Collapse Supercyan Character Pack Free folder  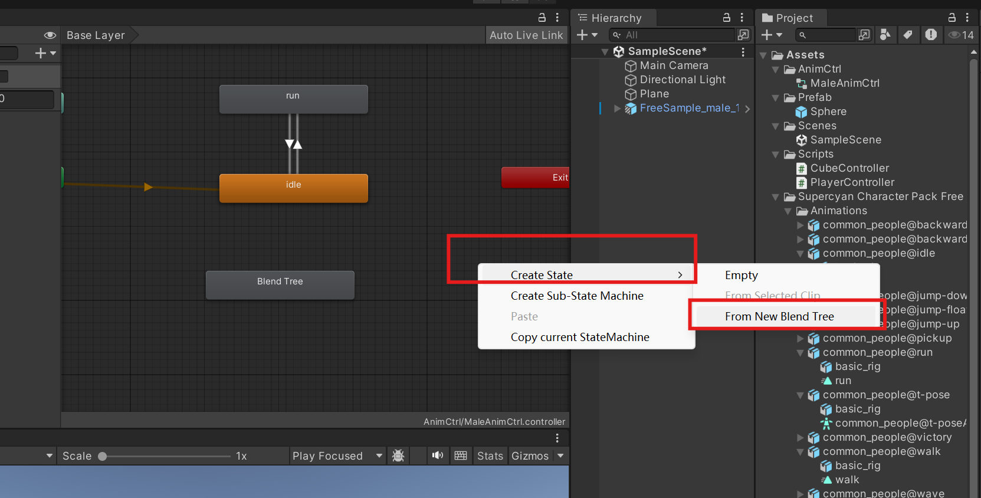click(x=776, y=197)
